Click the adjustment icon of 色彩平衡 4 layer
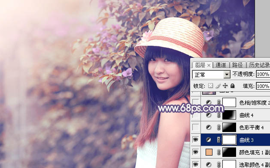 pyautogui.click(x=209, y=127)
